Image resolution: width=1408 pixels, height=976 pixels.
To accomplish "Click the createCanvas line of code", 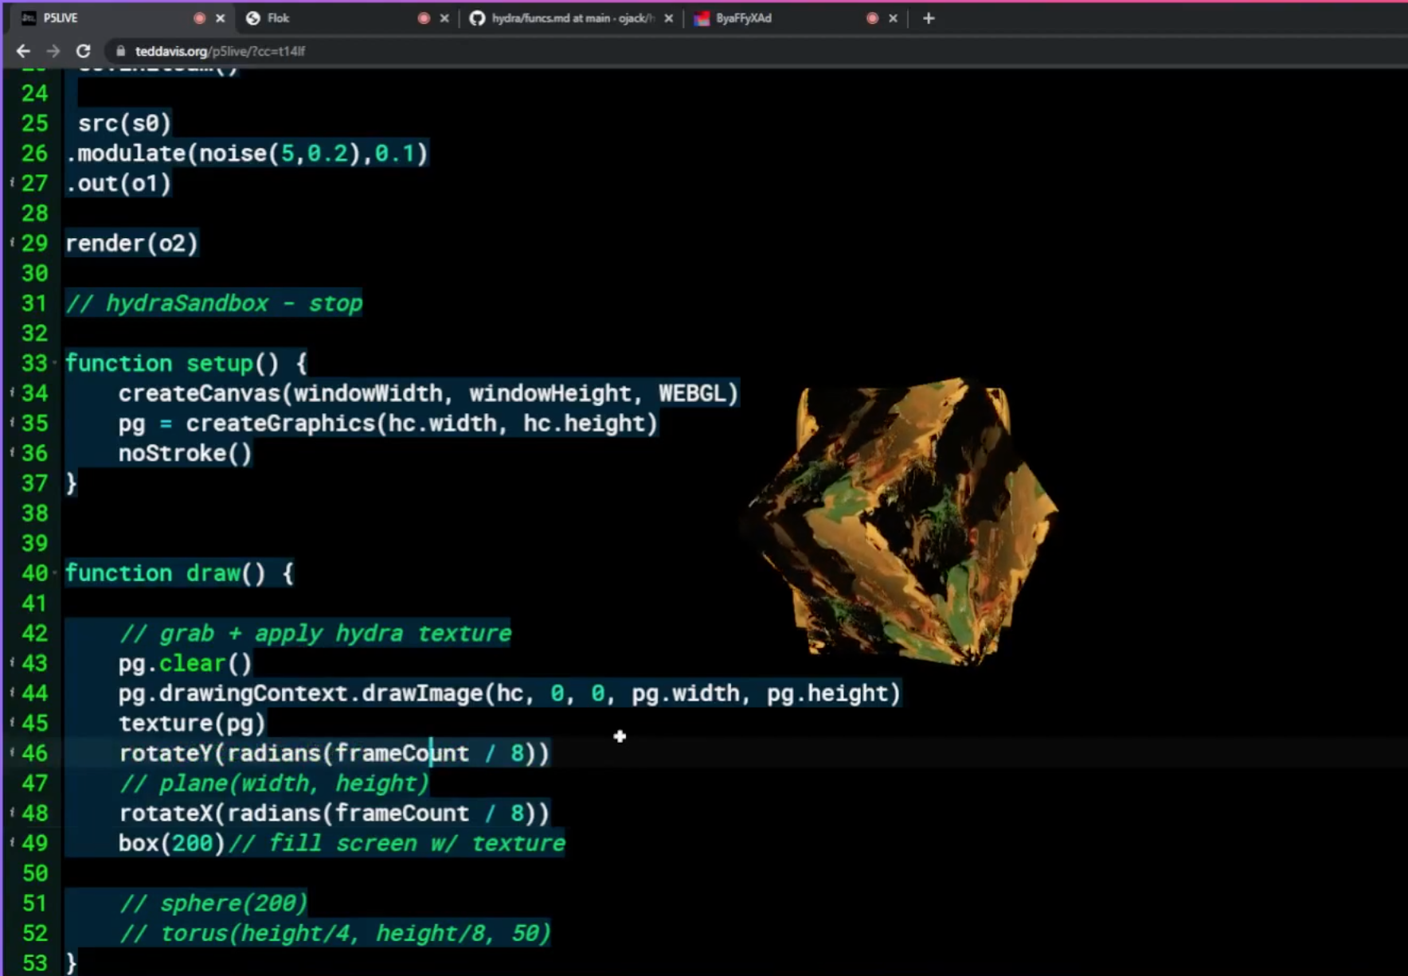I will (x=428, y=393).
